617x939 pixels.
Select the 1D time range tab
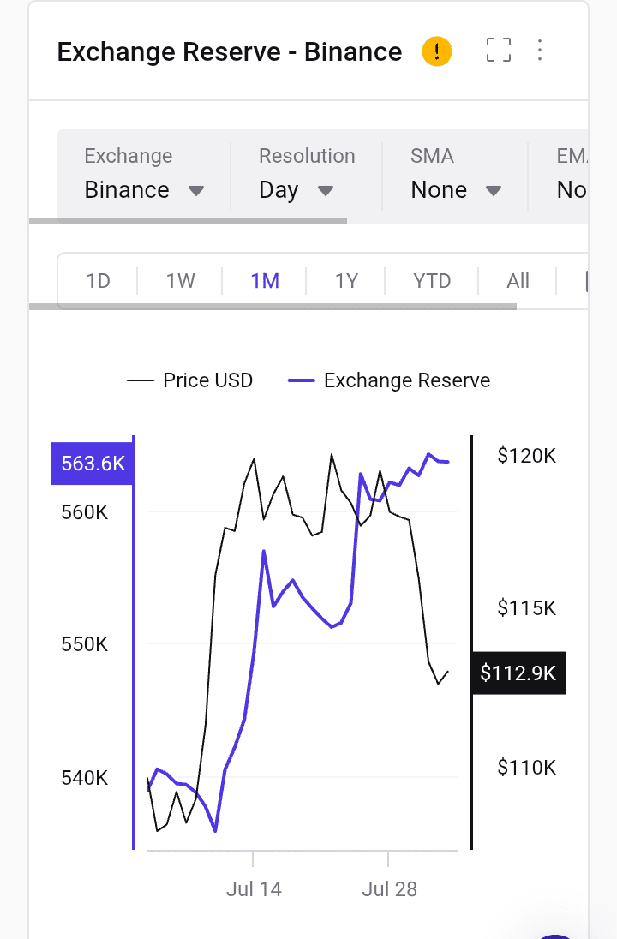pyautogui.click(x=99, y=281)
